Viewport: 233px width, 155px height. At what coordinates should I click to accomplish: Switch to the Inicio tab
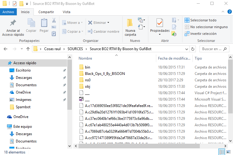pyautogui.click(x=25, y=12)
